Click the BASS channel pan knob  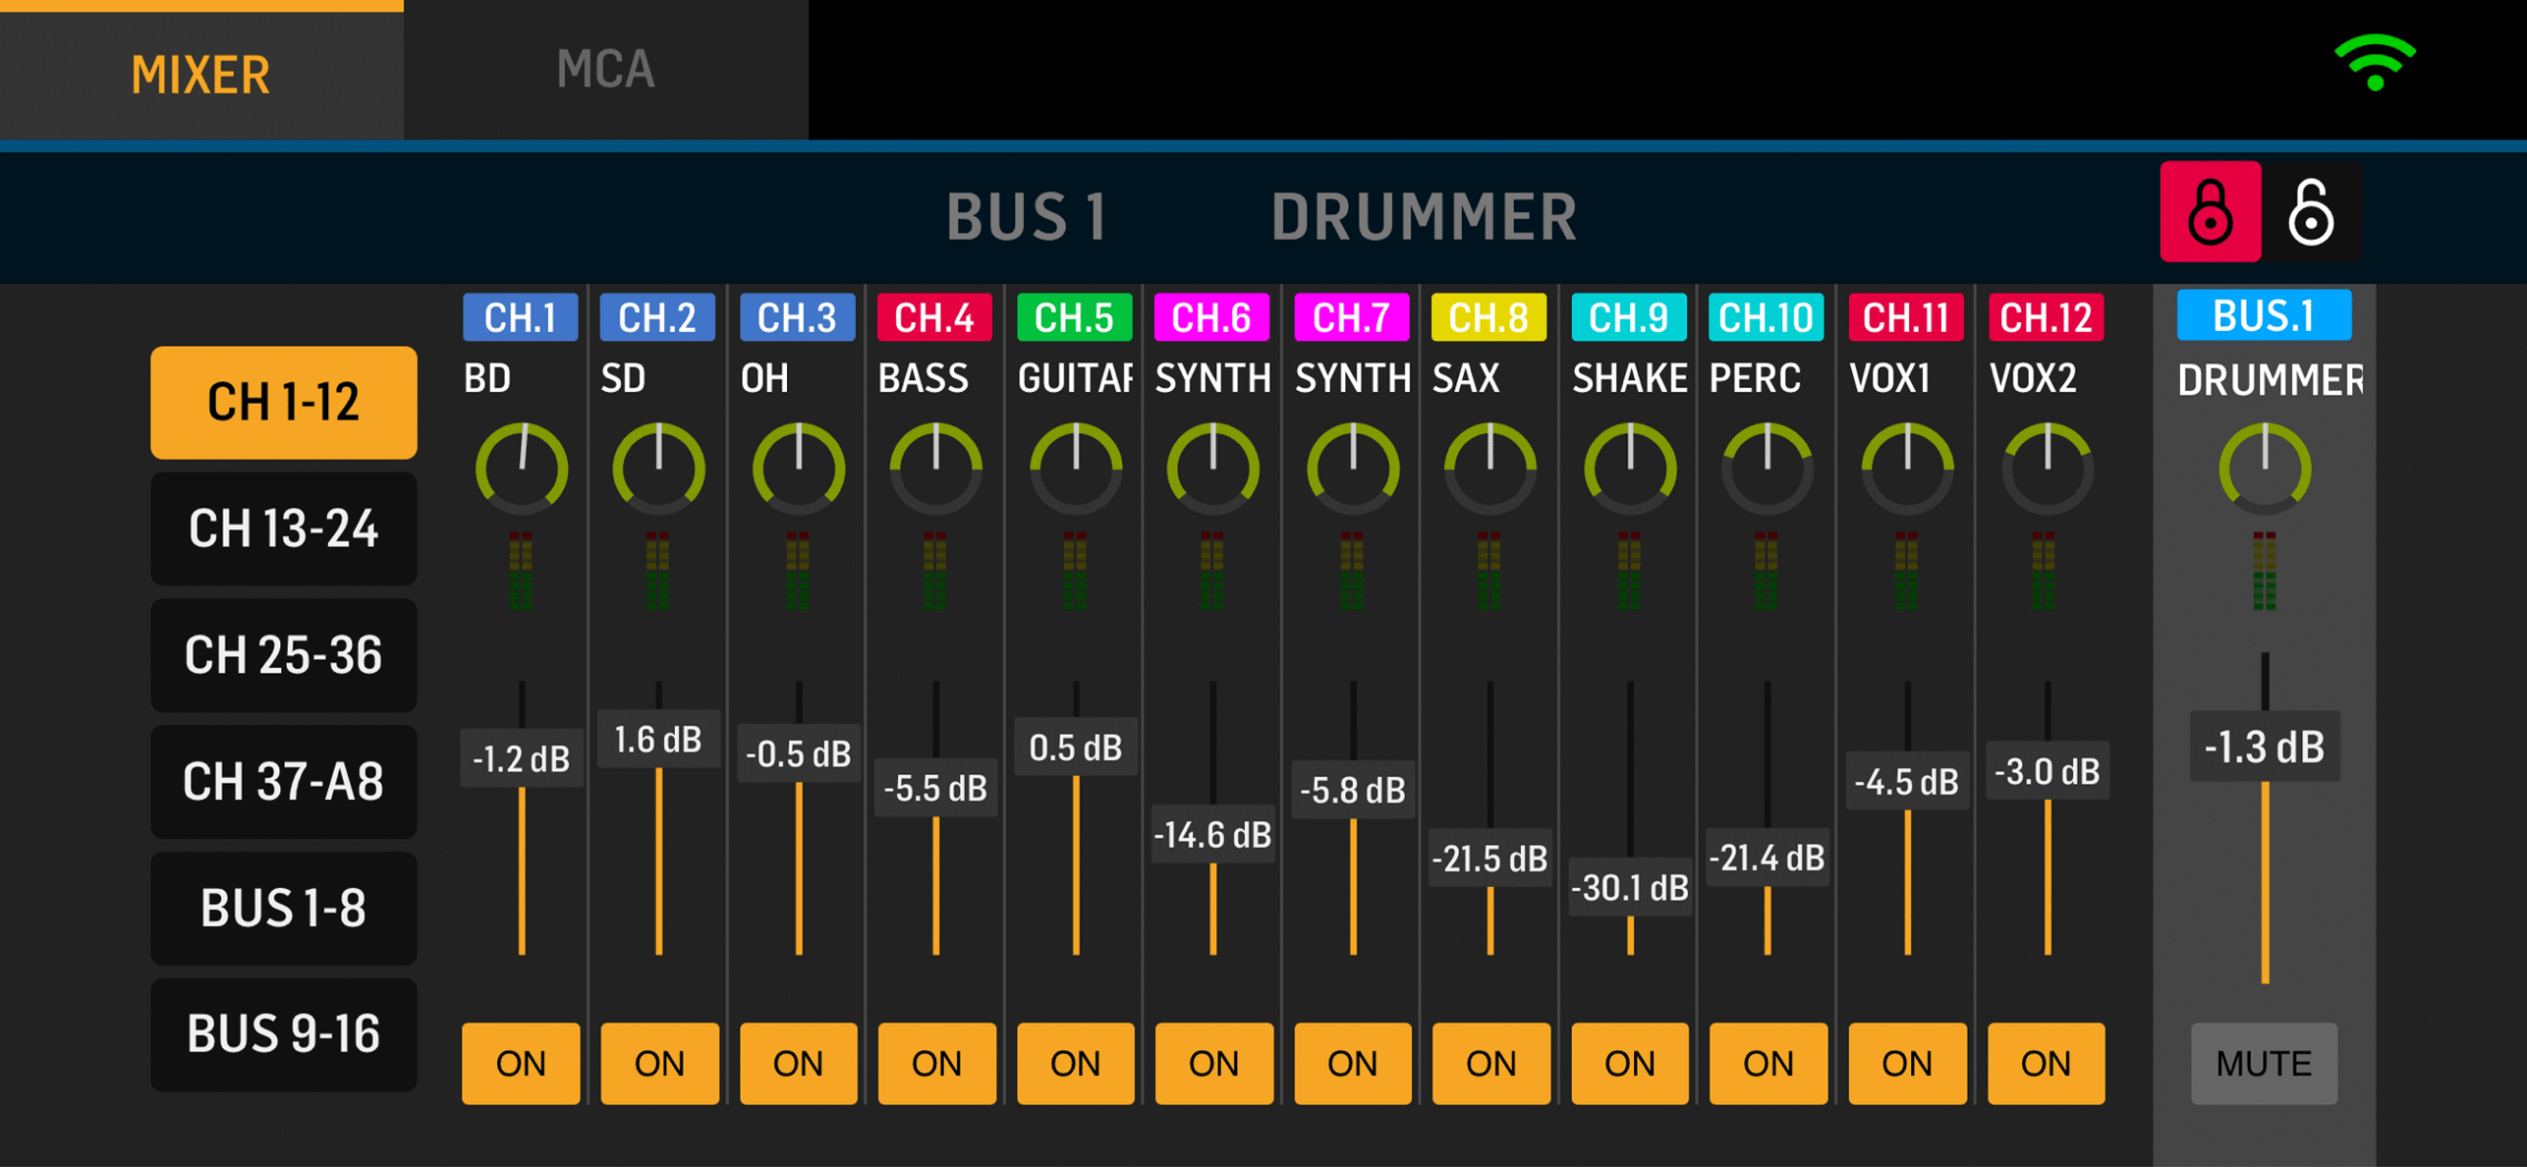tap(935, 469)
